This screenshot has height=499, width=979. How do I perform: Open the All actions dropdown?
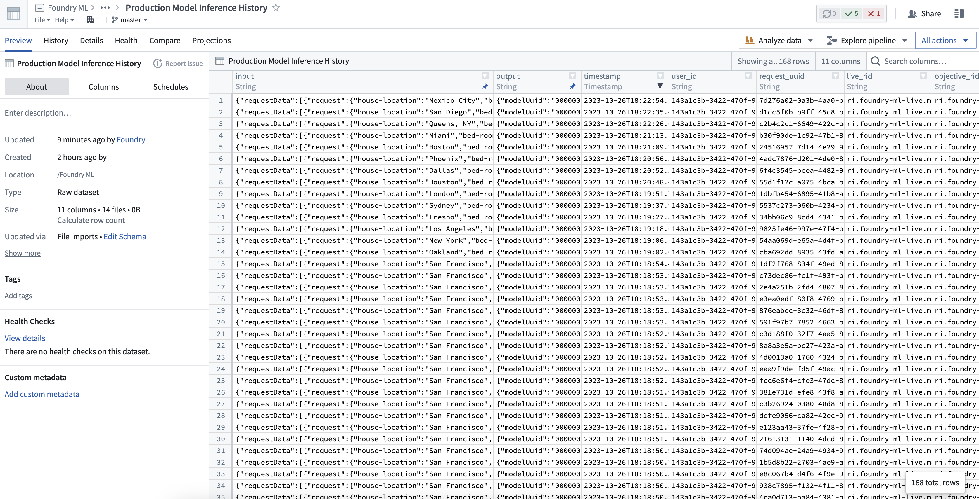click(x=946, y=40)
